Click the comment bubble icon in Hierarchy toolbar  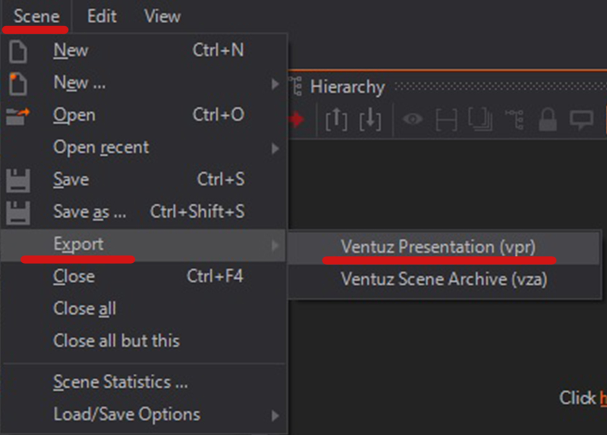point(581,120)
